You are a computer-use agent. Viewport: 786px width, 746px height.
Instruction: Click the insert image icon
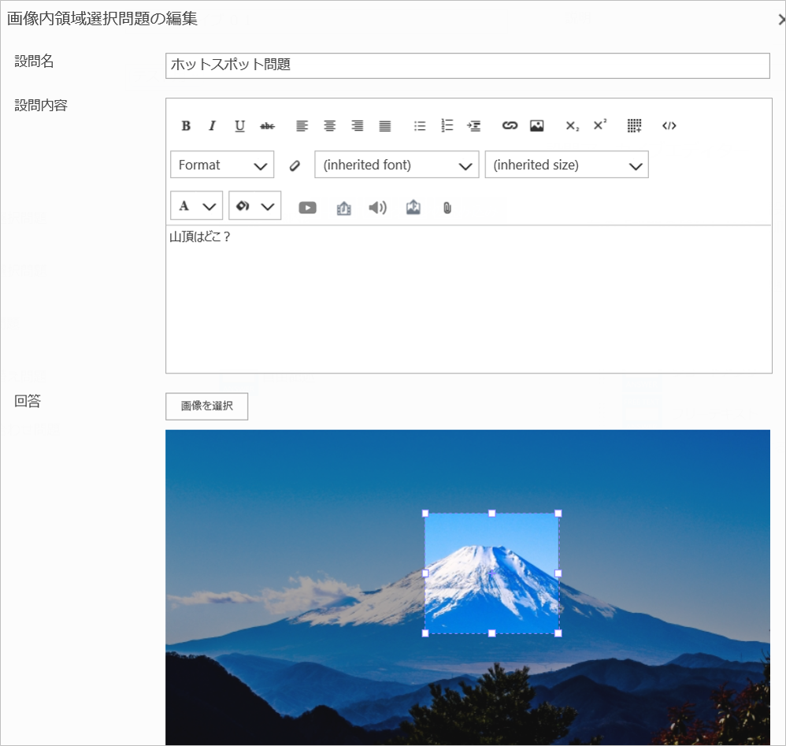[537, 126]
